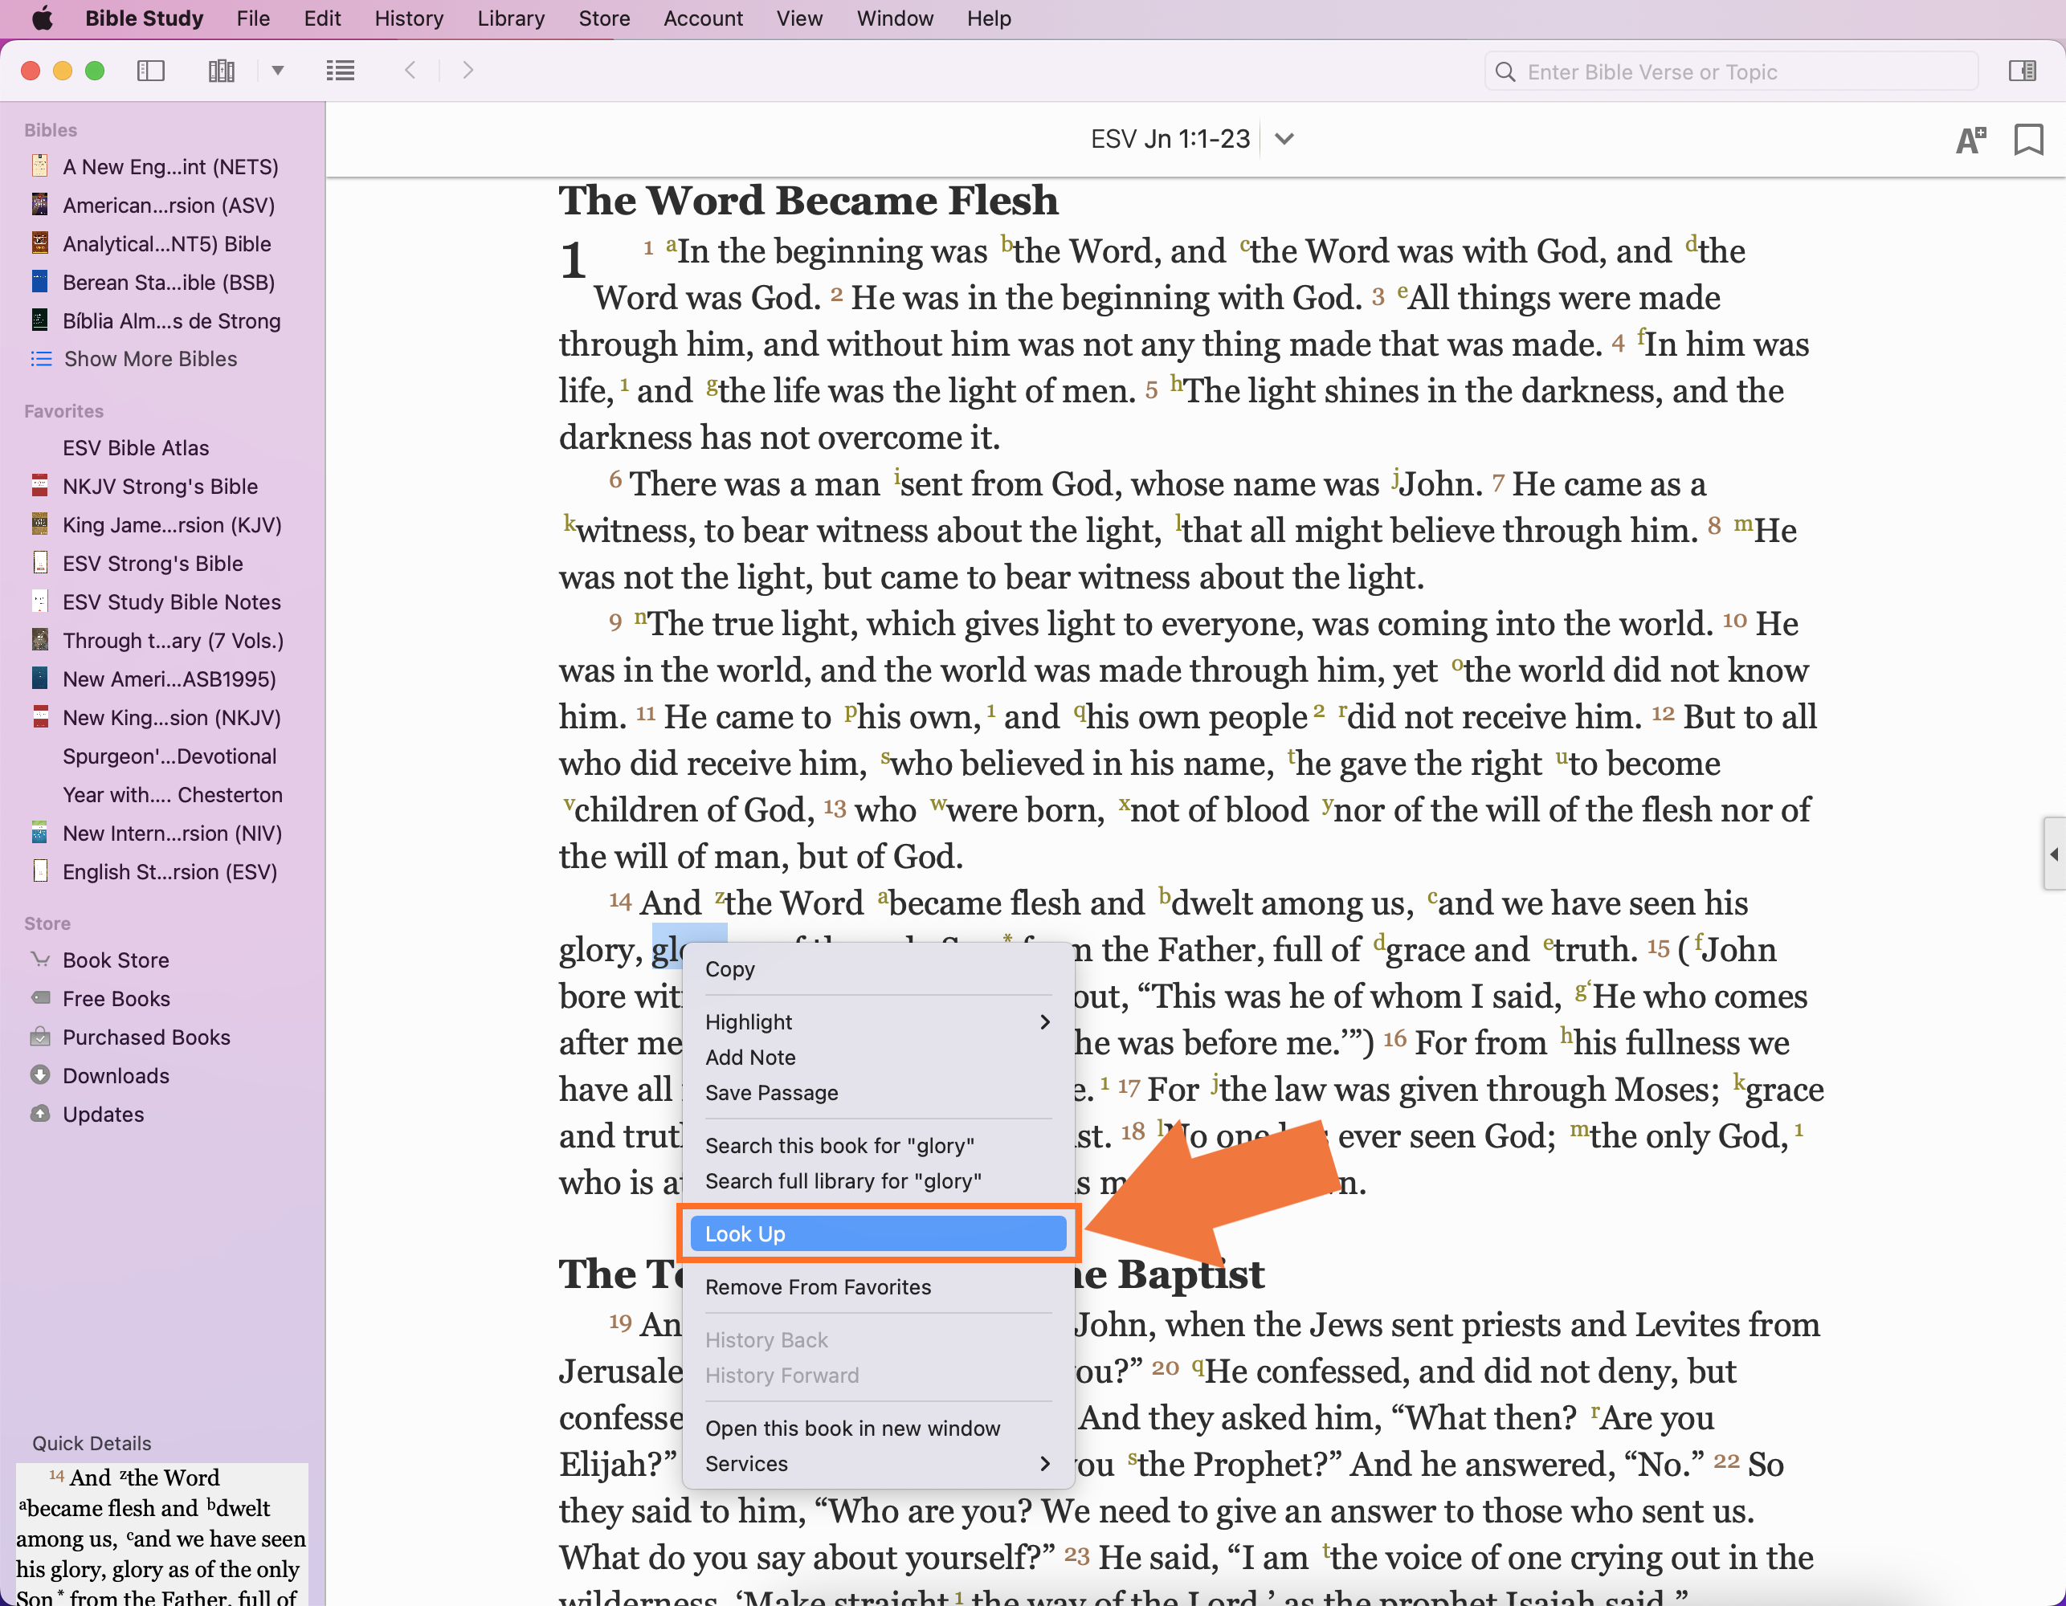Choose Add Note from context menu

[750, 1058]
